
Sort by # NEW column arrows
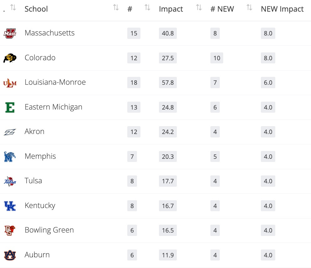point(249,8)
